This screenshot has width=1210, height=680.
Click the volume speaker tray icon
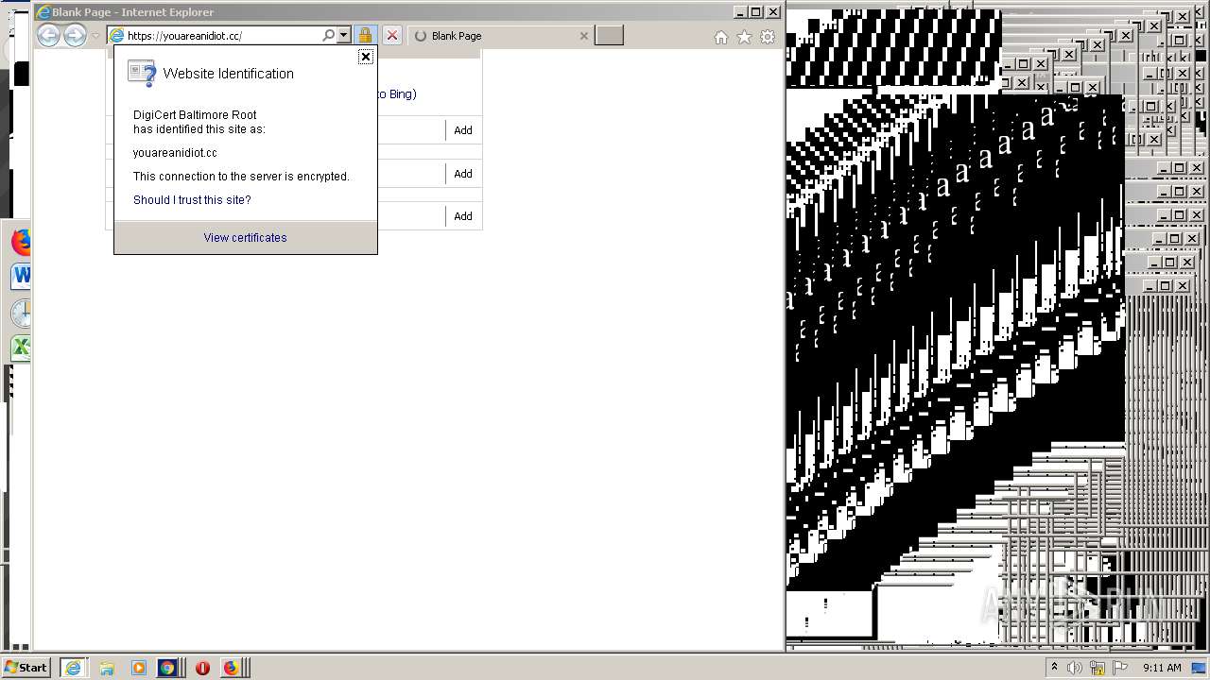click(1074, 668)
